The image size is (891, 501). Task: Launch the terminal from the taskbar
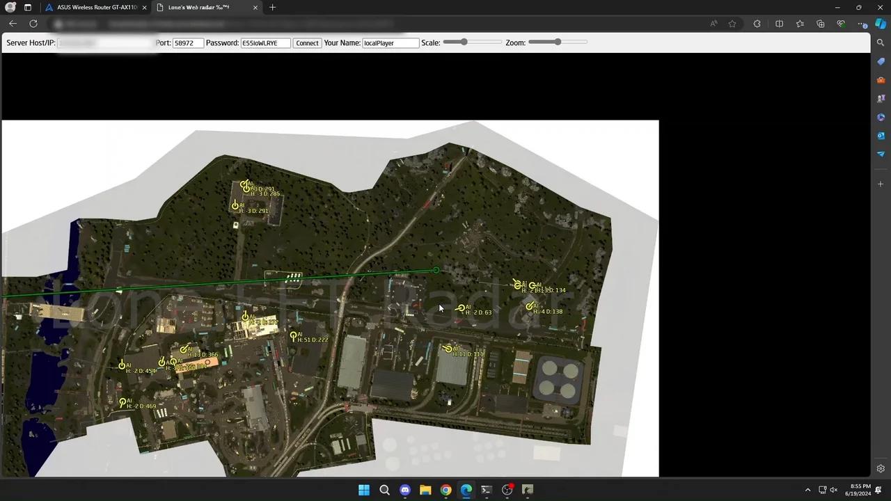coord(486,490)
